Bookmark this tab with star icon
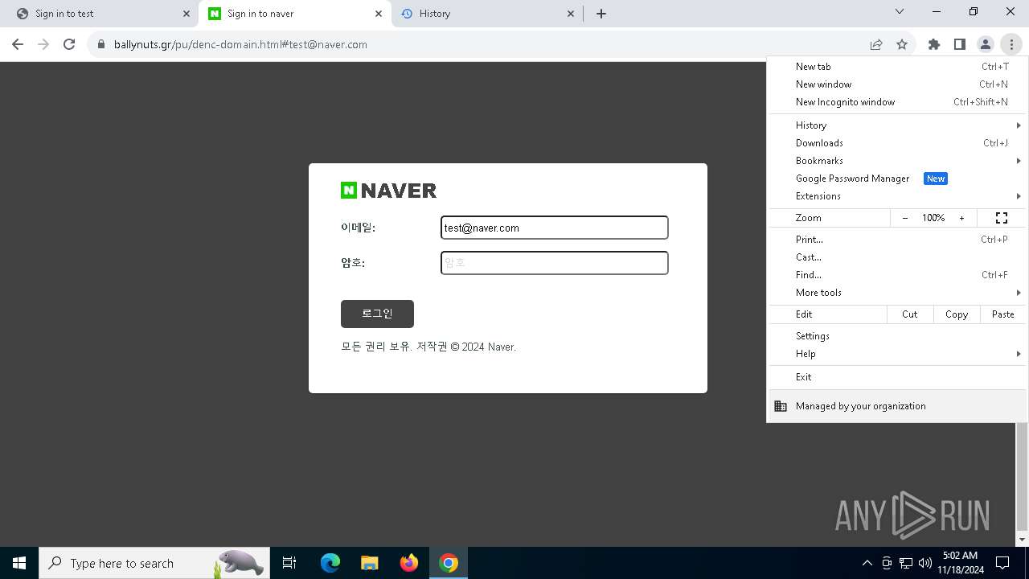 pyautogui.click(x=902, y=44)
